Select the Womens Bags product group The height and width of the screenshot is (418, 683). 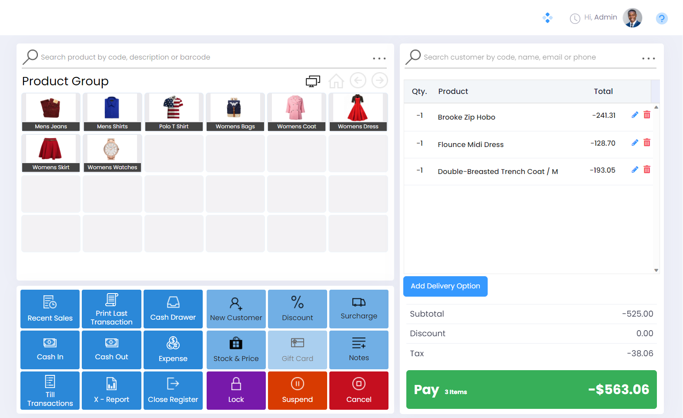[x=235, y=112]
